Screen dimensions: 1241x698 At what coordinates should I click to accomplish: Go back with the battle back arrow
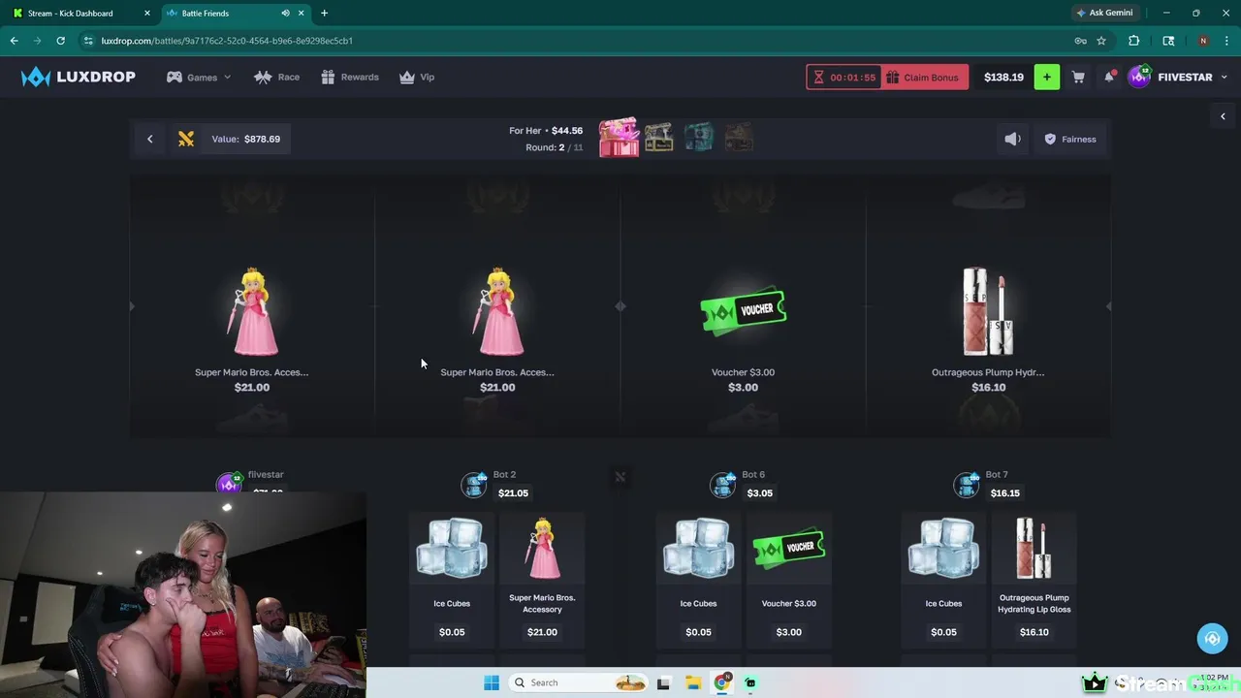click(149, 139)
